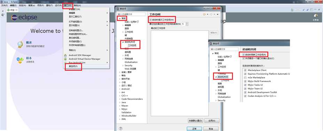
Task: Click the 概述 globe icon on Welcome page
Action: [x=20, y=44]
